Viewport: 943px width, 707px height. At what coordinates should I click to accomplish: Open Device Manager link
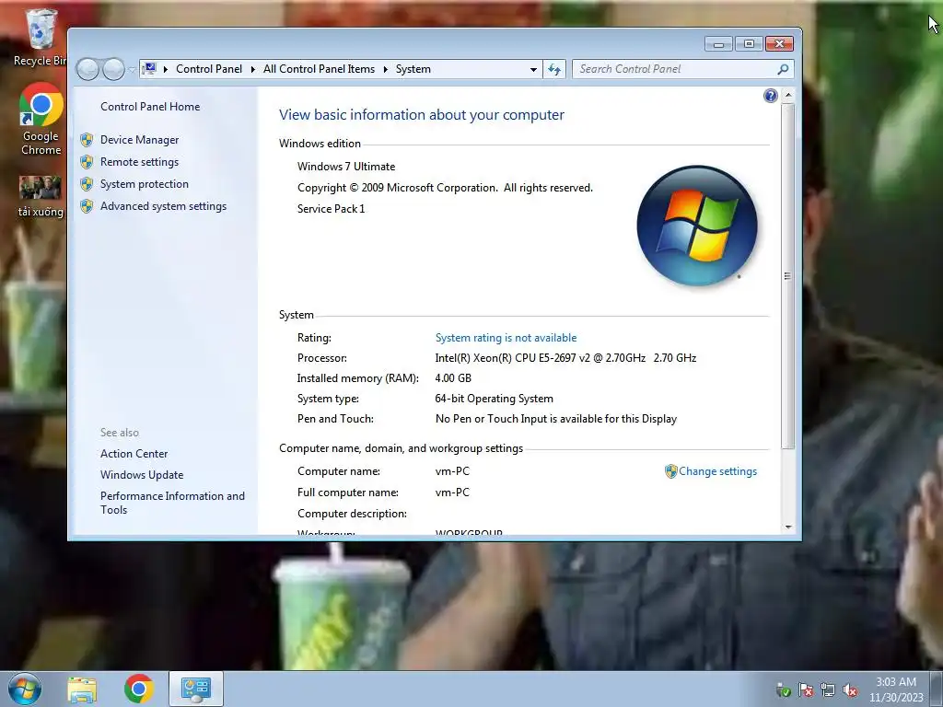(x=140, y=140)
